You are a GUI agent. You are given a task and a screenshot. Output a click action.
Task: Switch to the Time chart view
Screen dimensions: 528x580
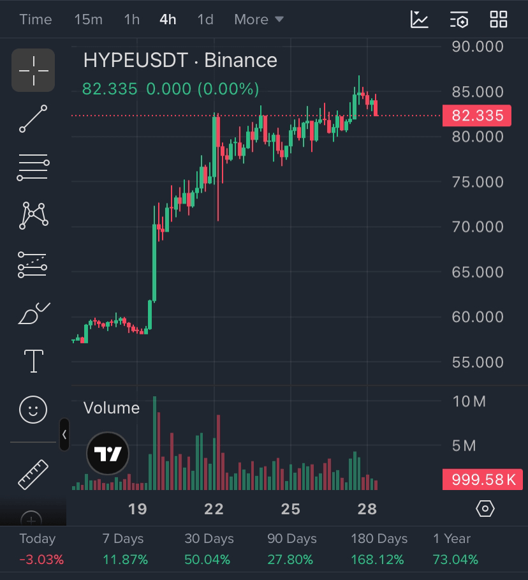(x=36, y=19)
